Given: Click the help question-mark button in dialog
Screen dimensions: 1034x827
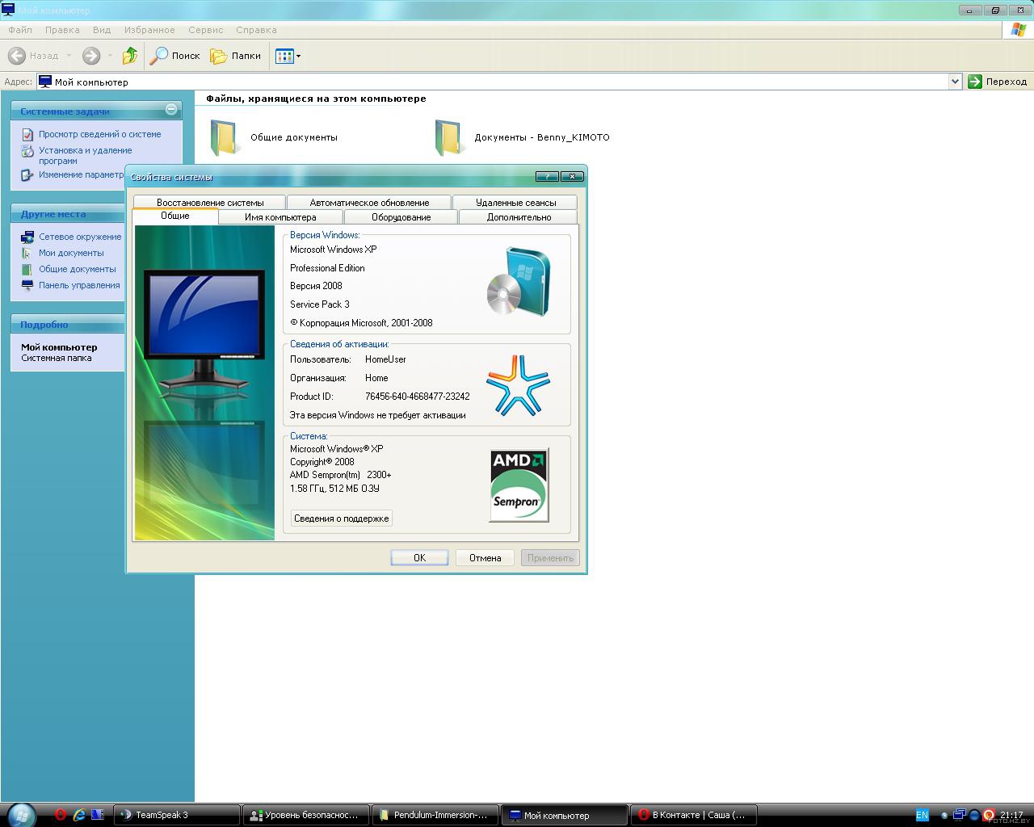Looking at the screenshot, I should click(547, 176).
